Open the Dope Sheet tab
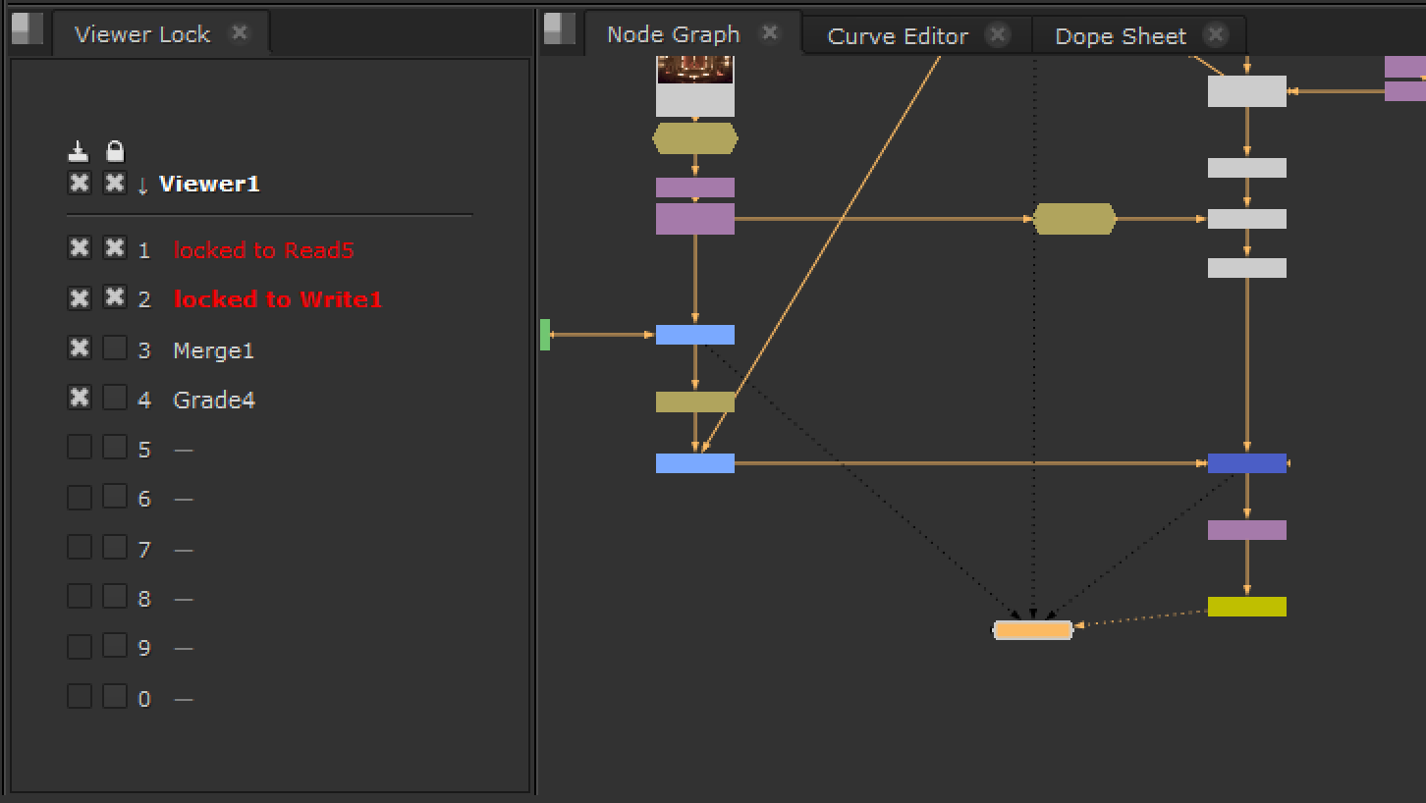This screenshot has width=1426, height=803. click(1120, 36)
